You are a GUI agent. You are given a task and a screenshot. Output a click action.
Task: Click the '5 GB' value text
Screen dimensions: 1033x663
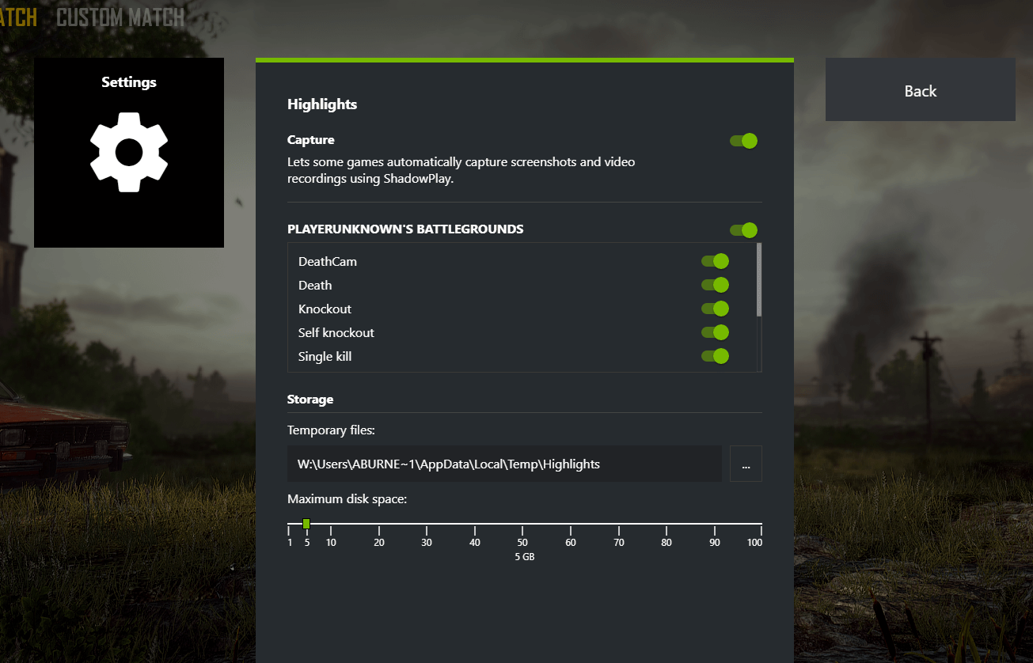[524, 557]
